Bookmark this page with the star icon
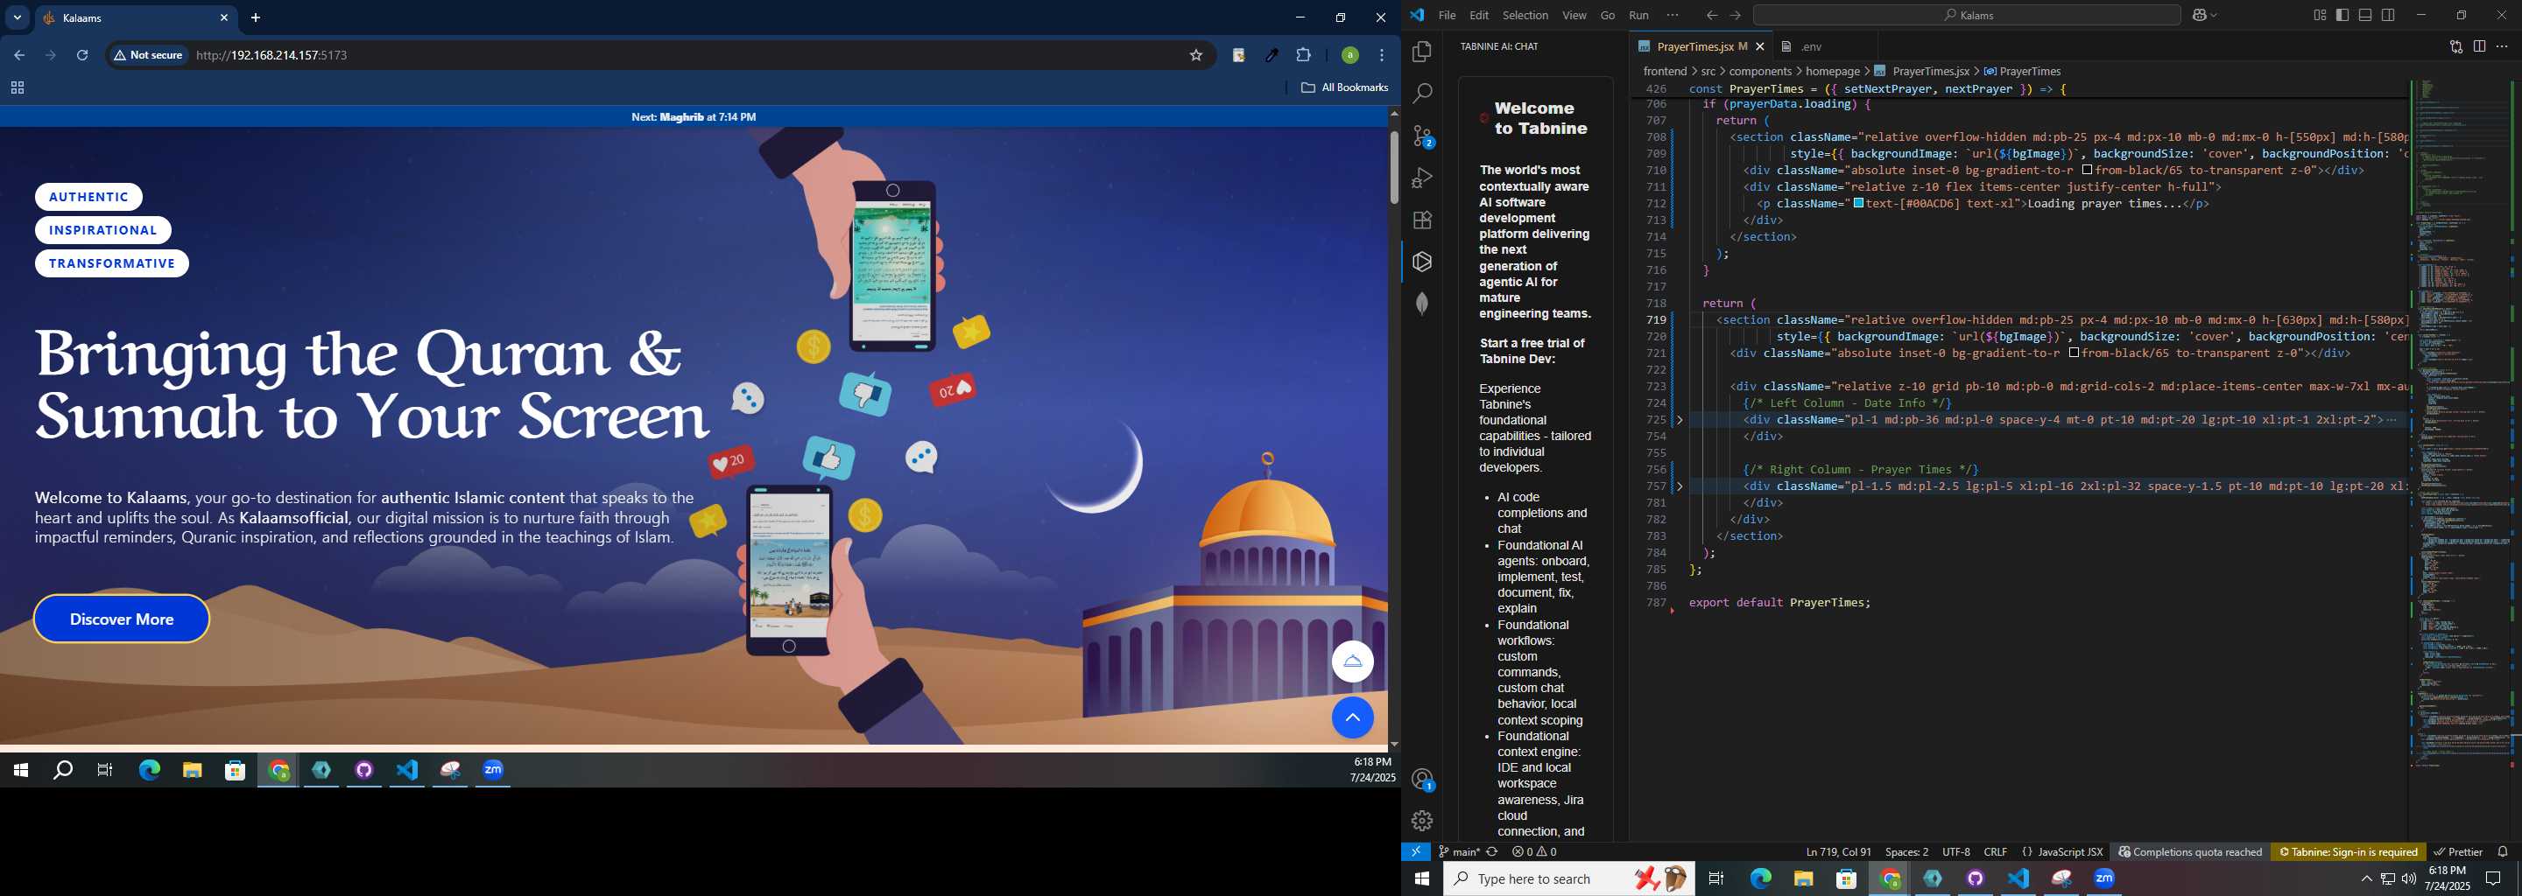The width and height of the screenshot is (2522, 896). tap(1195, 56)
